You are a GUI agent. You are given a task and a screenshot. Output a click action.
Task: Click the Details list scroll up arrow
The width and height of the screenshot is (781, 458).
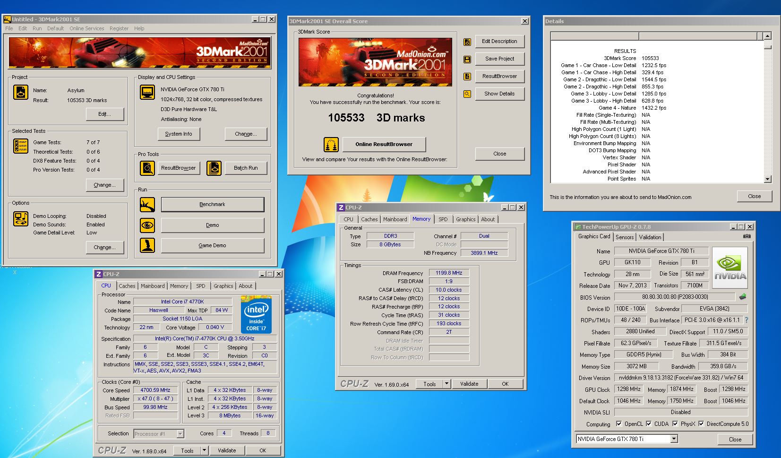[x=767, y=36]
